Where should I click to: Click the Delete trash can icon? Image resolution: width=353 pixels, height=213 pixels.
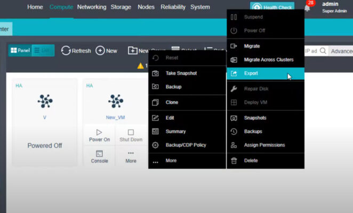pyautogui.click(x=234, y=161)
